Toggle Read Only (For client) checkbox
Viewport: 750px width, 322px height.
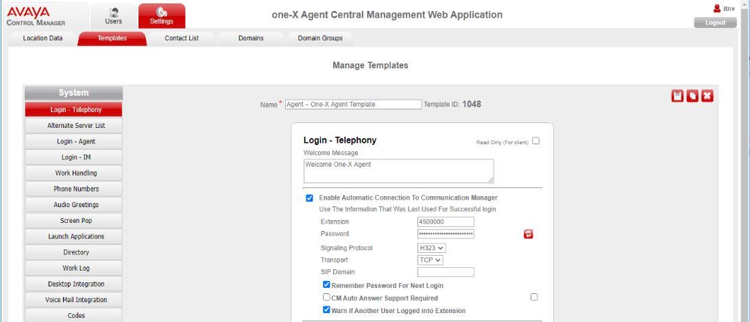(535, 141)
